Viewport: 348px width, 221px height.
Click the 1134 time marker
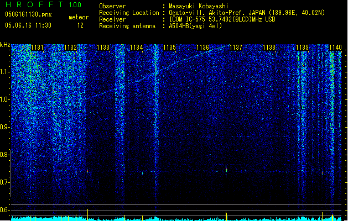(137, 48)
